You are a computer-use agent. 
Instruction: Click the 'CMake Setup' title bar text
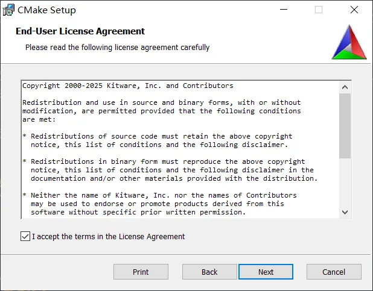pos(47,10)
